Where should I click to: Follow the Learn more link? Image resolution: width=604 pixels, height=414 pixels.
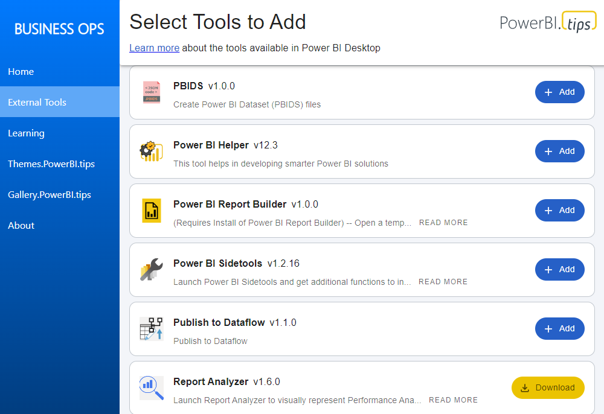point(154,48)
